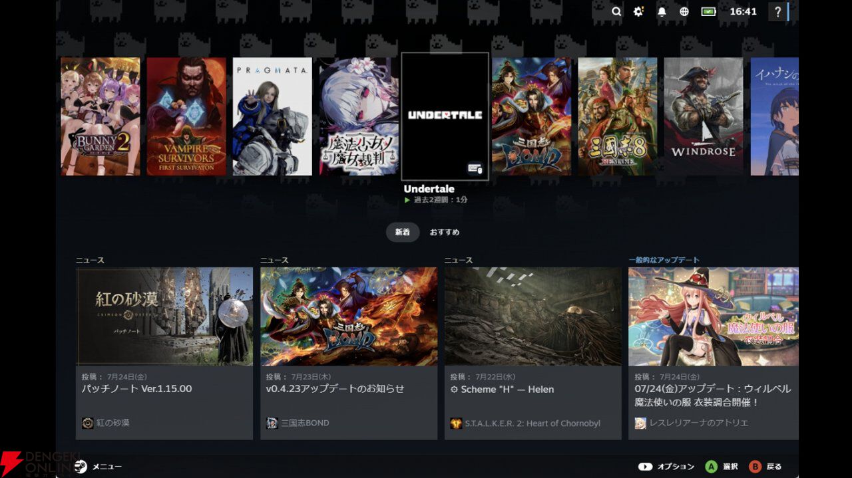Open ウィルベル魔法使いの服 update image
852x478 pixels.
[714, 316]
